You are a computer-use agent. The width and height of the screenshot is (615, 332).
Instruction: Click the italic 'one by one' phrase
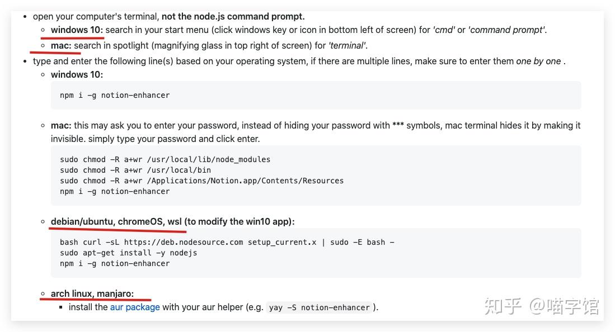pyautogui.click(x=538, y=61)
